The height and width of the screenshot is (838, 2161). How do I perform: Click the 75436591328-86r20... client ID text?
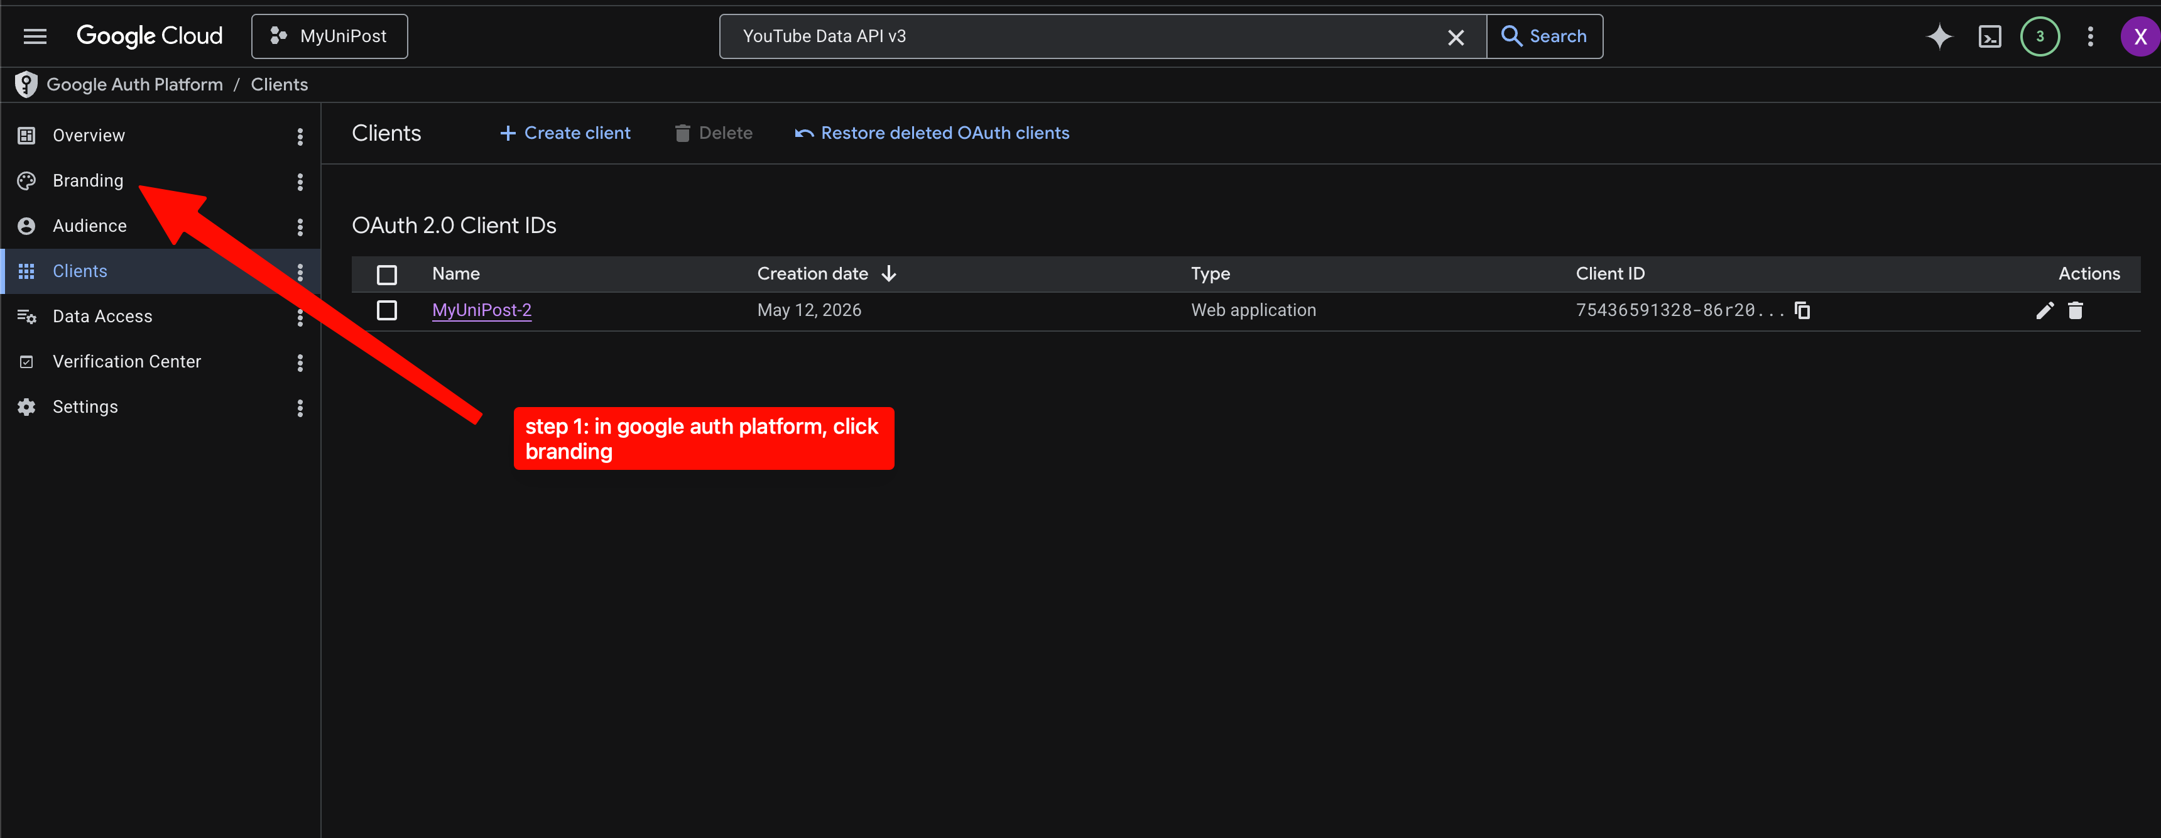(x=1680, y=310)
